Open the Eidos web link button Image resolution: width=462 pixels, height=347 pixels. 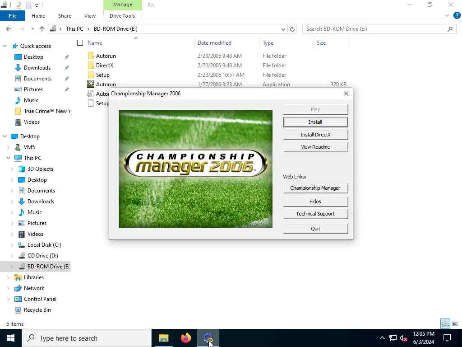point(315,202)
